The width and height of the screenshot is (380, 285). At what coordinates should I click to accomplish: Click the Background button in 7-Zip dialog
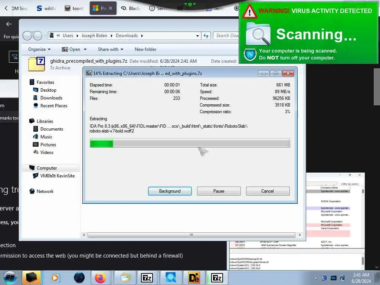tap(170, 191)
